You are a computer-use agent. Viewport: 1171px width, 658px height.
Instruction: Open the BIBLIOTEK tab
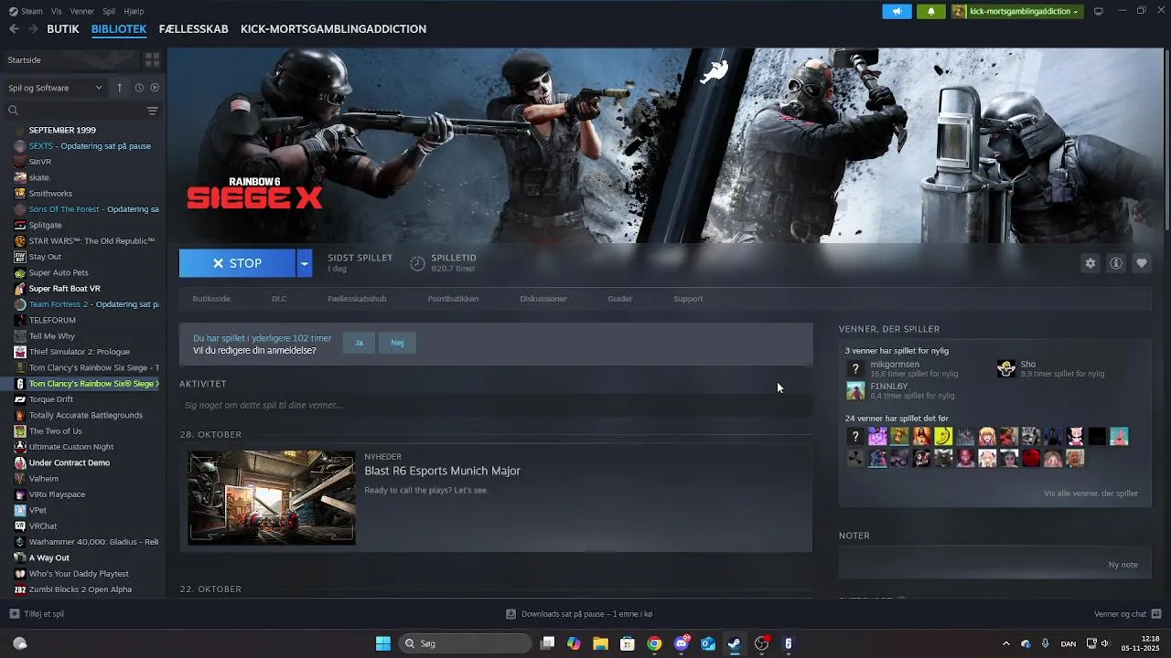click(x=119, y=29)
